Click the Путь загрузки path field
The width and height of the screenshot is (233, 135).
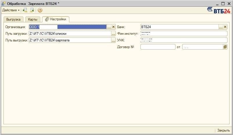70,34
